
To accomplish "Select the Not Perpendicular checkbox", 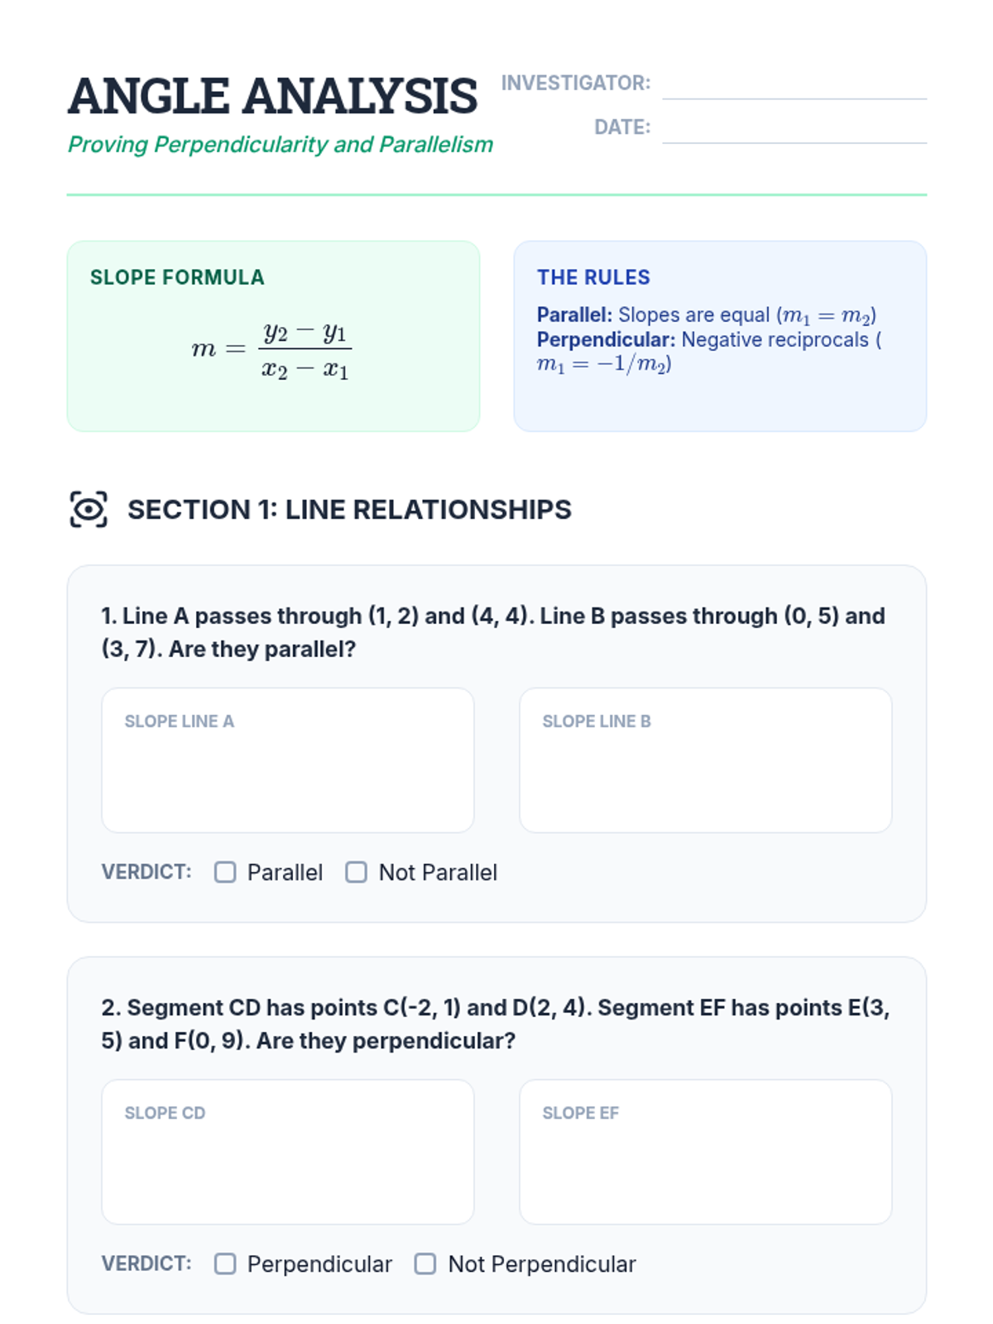I will pos(425,1264).
